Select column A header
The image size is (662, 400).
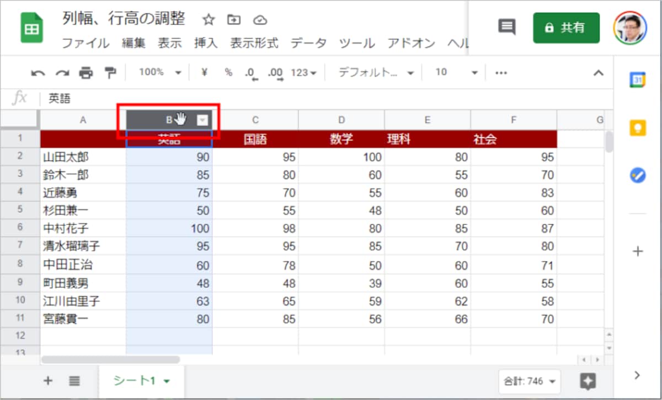(83, 120)
